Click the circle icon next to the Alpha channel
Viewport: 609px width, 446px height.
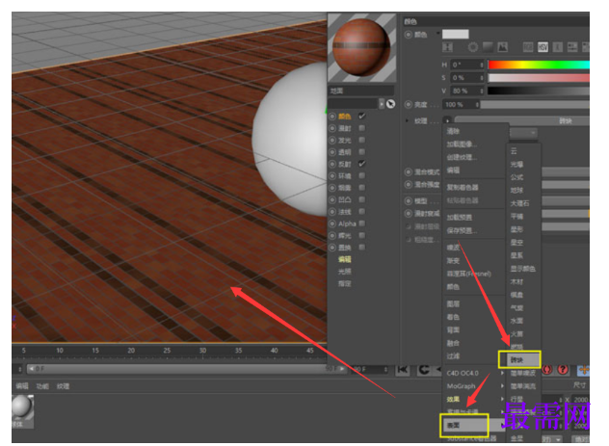[x=332, y=223]
